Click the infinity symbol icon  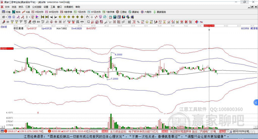pyautogui.click(x=201, y=22)
